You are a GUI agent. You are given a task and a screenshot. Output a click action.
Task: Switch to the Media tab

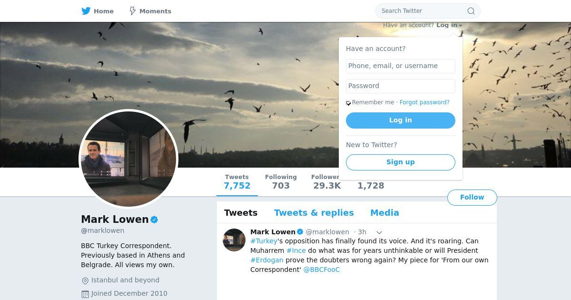point(384,213)
